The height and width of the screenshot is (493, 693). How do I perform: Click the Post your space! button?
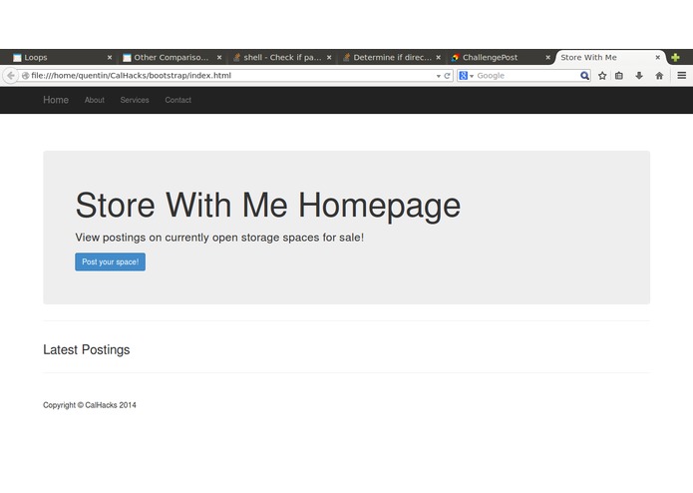coord(110,261)
